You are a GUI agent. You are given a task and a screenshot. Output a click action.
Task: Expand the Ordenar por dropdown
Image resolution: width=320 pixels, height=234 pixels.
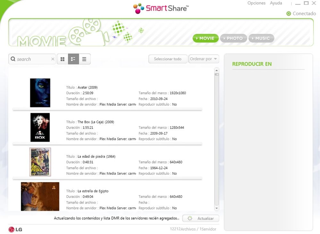click(203, 59)
